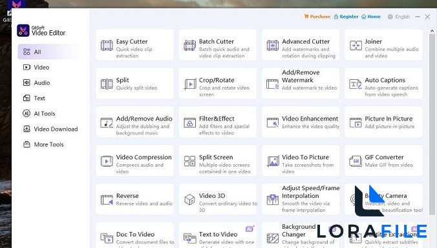The image size is (437, 248).
Task: Open the Video 3D cube icon
Action: point(189,200)
